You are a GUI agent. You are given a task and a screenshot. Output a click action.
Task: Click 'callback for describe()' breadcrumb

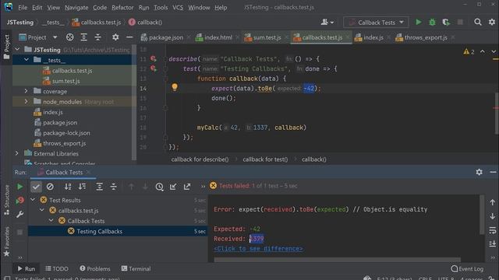click(200, 159)
